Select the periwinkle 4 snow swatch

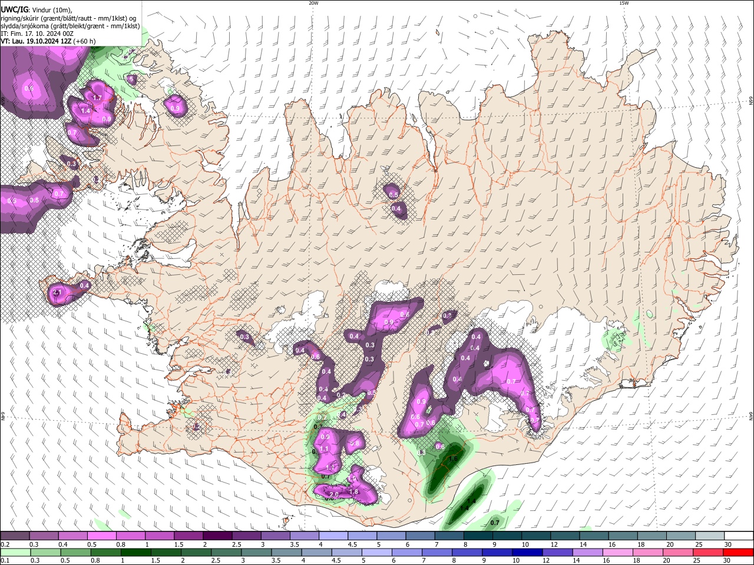pos(333,536)
